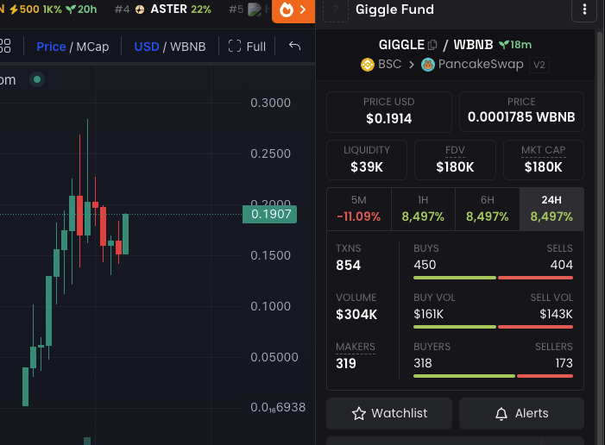Select the 1H timeframe tab

(x=423, y=209)
